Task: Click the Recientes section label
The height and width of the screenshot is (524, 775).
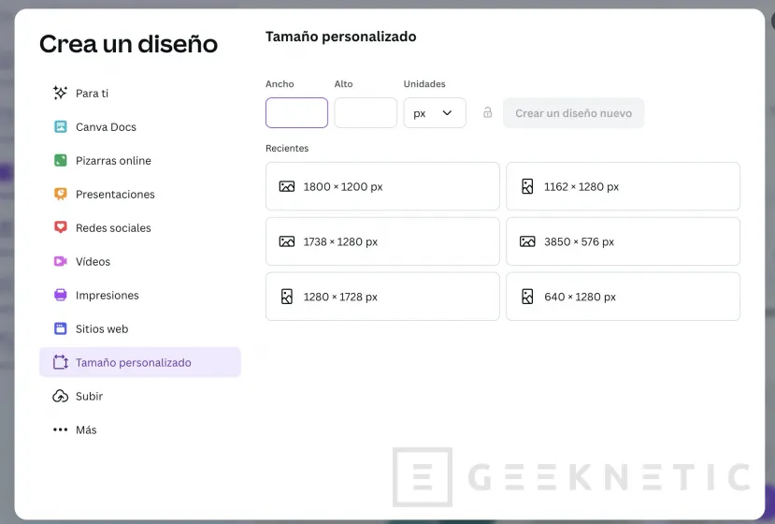Action: tap(287, 148)
